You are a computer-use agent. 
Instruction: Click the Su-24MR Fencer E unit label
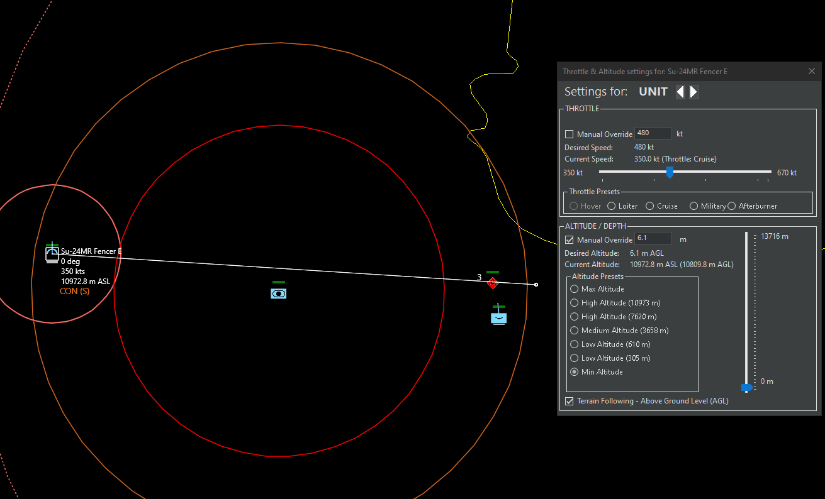coord(91,251)
